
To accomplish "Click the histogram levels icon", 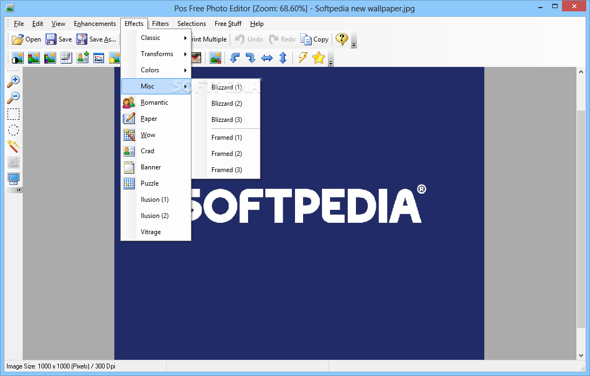I will (99, 58).
